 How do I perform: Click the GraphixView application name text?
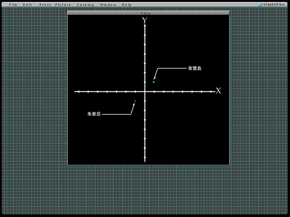(x=274, y=5)
